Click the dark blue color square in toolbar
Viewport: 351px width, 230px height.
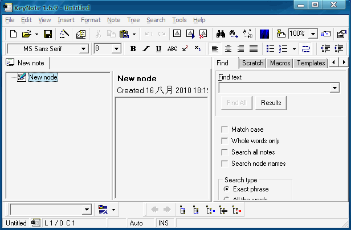coord(264,34)
